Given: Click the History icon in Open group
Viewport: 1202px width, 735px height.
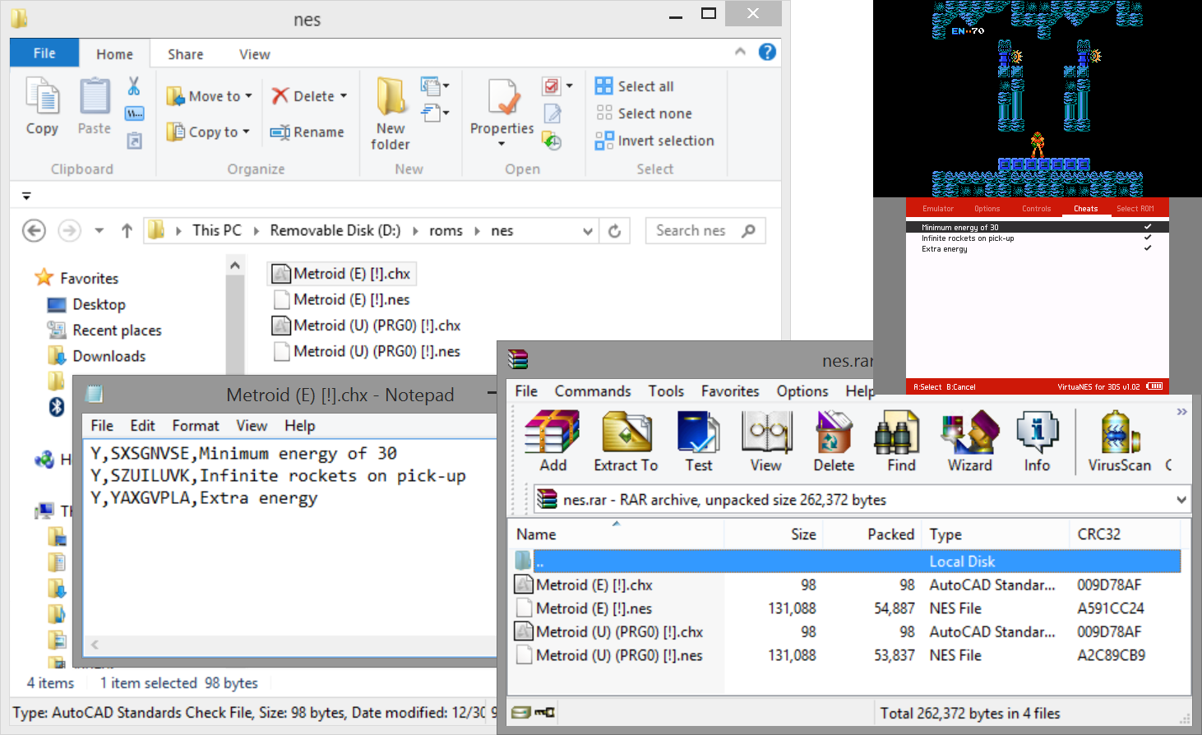Looking at the screenshot, I should 552,141.
